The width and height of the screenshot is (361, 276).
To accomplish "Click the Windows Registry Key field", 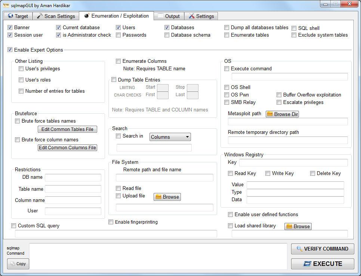I will [293, 163].
